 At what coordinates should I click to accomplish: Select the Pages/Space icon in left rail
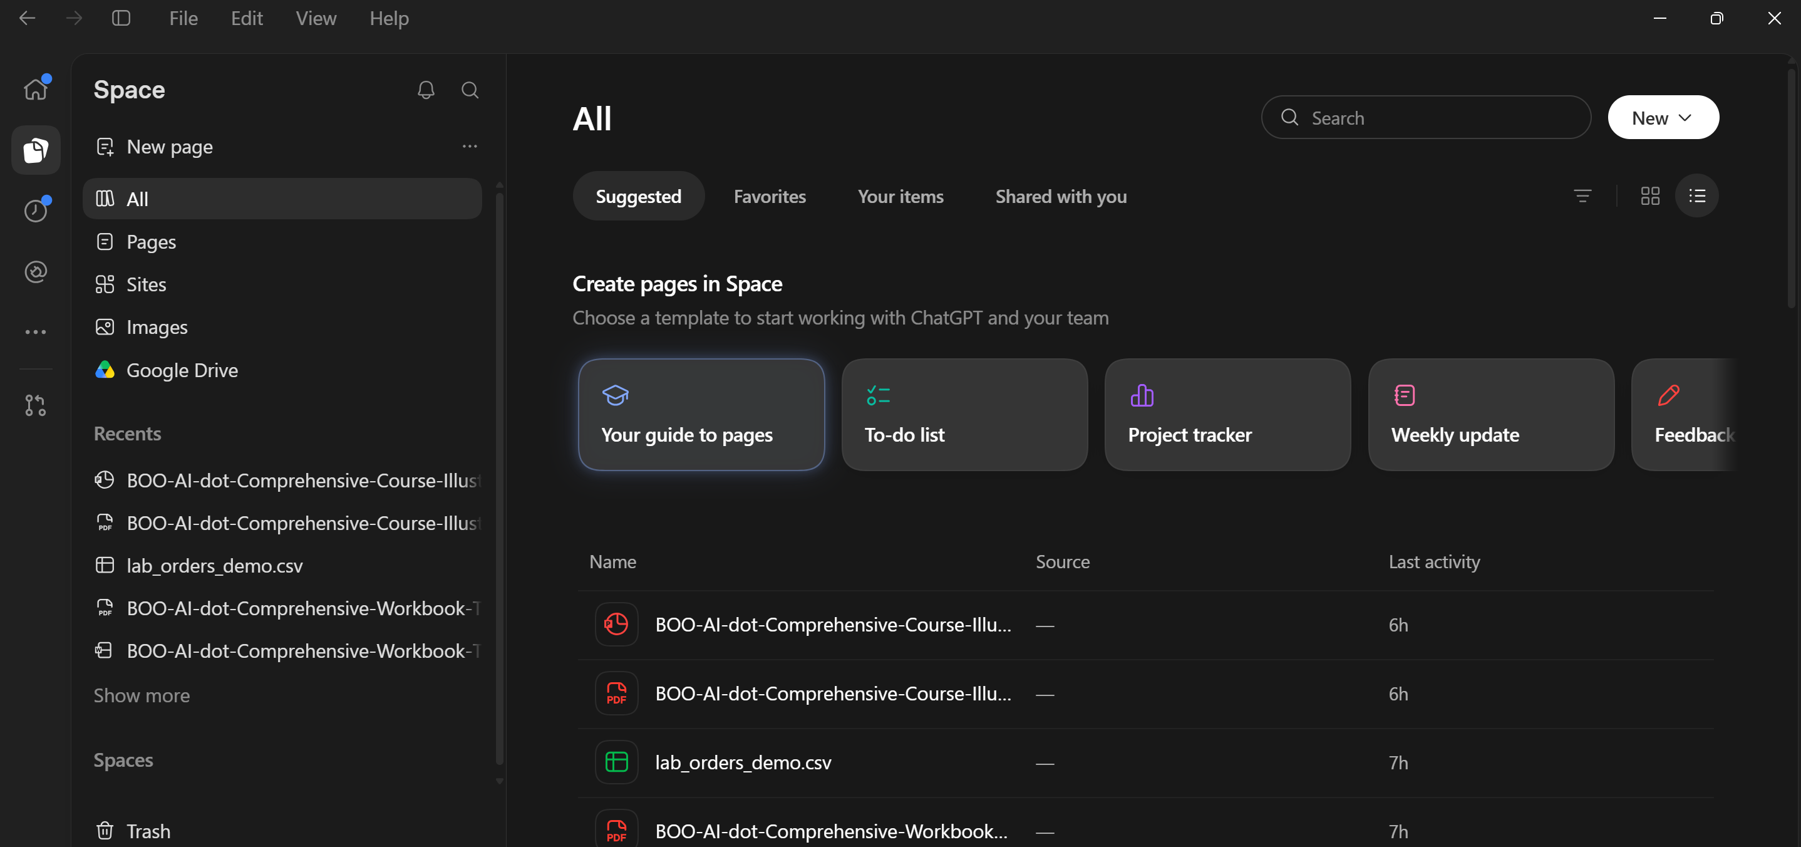pos(36,150)
